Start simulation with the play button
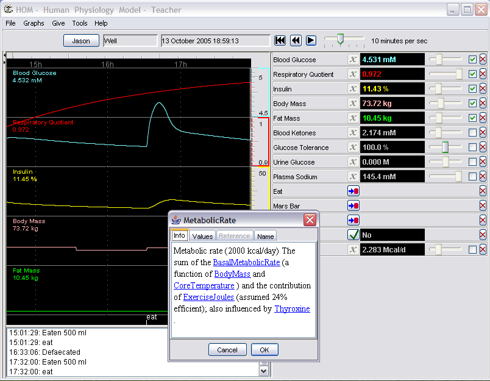Screen dimensions: 490x381 311,40
